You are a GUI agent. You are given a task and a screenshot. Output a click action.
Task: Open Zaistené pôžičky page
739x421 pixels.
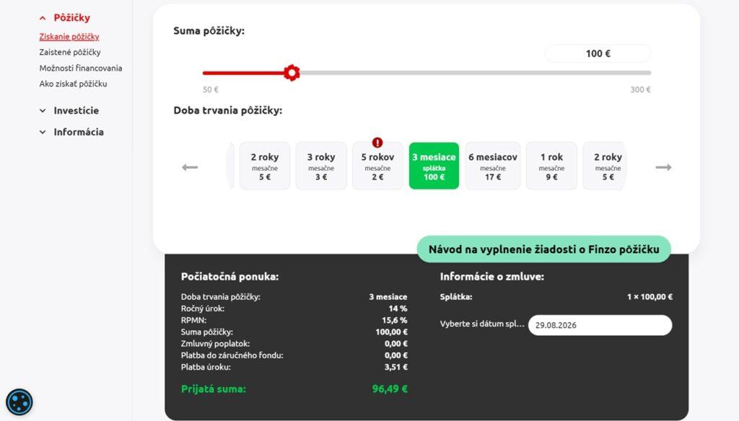coord(70,52)
